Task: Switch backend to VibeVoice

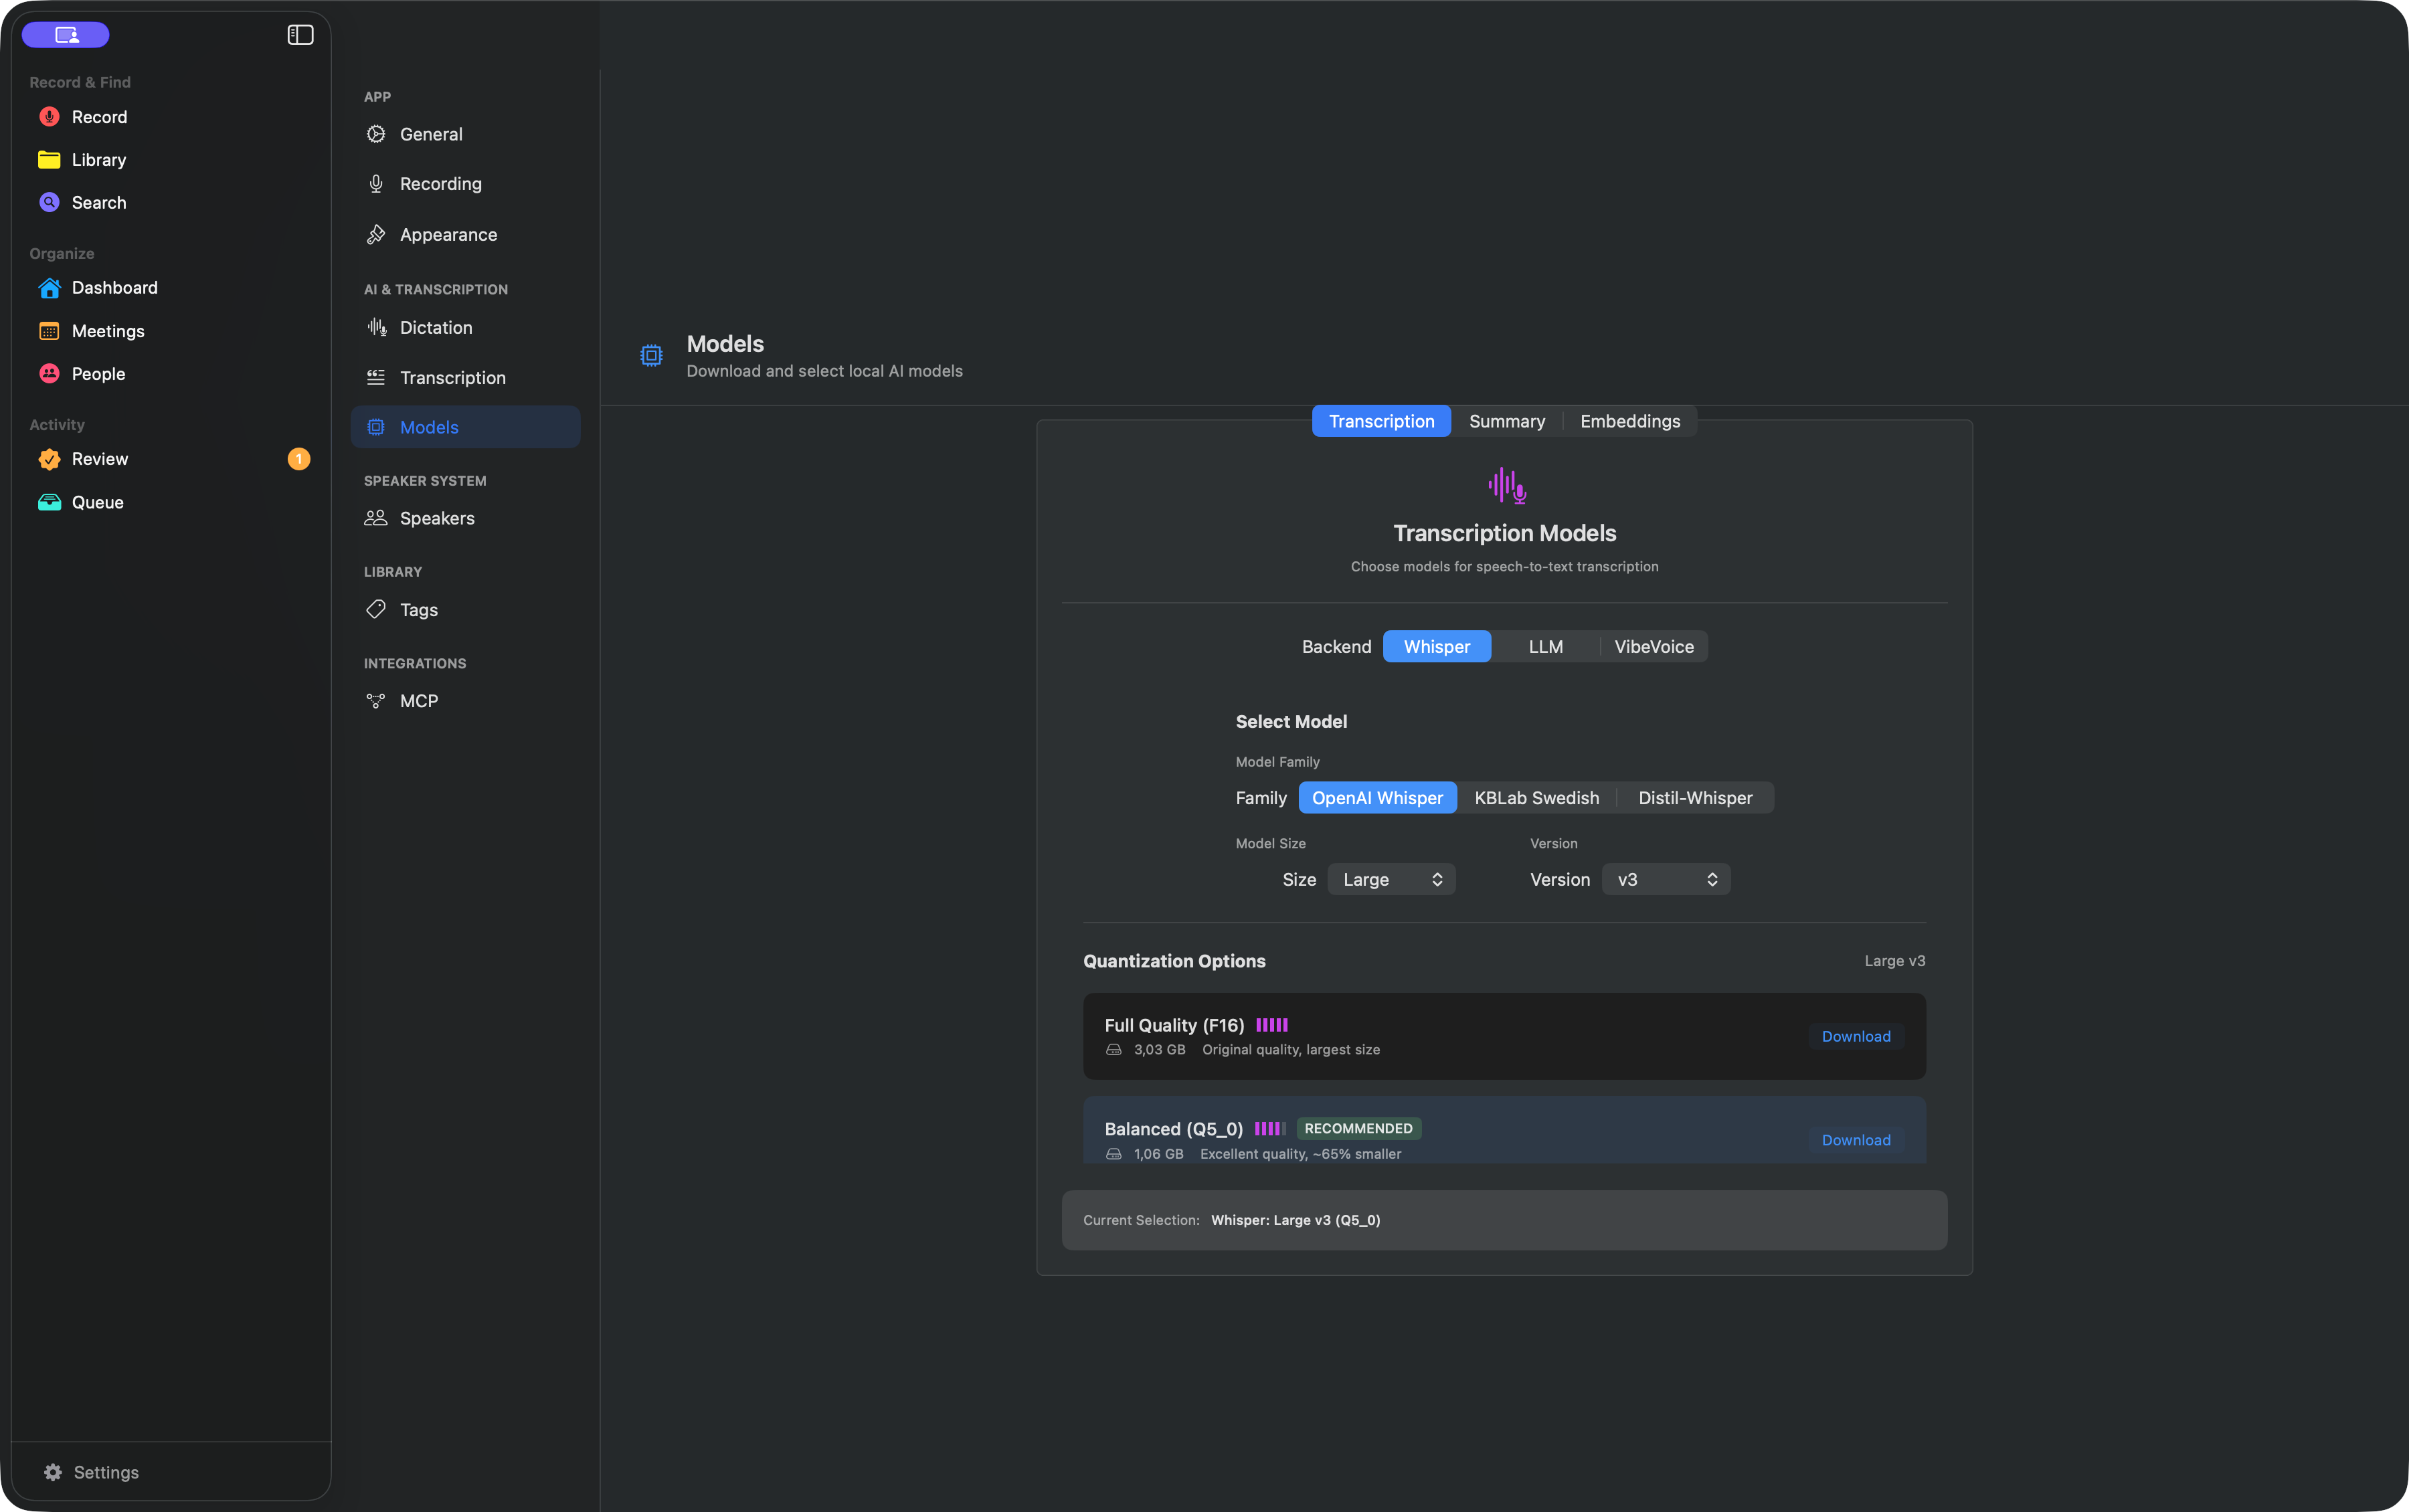Action: click(x=1654, y=647)
